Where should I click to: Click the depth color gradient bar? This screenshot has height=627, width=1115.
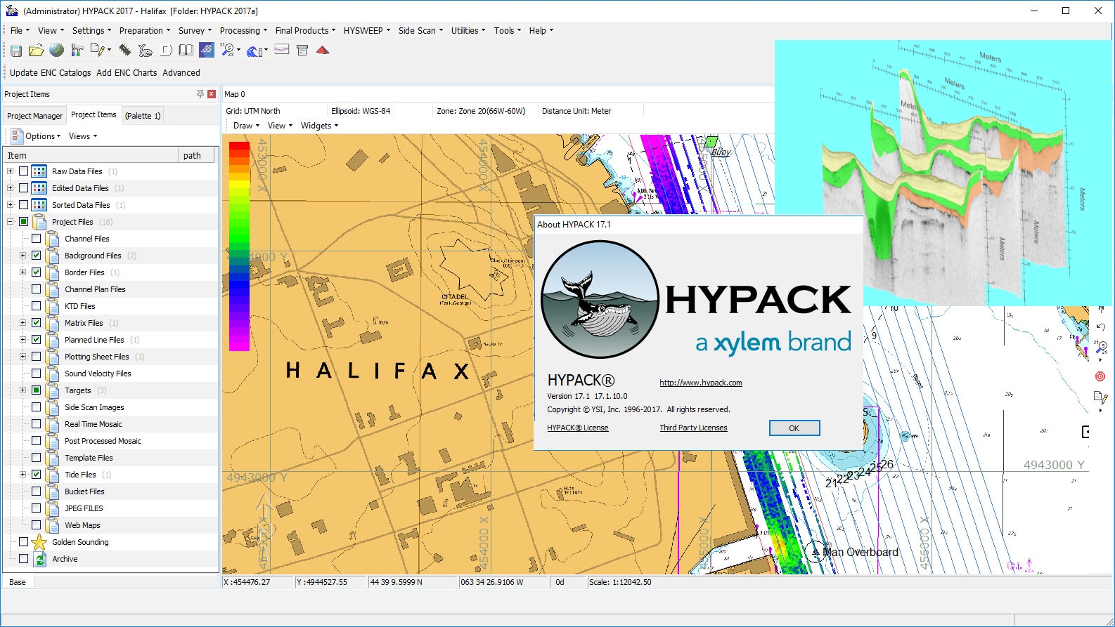[239, 246]
